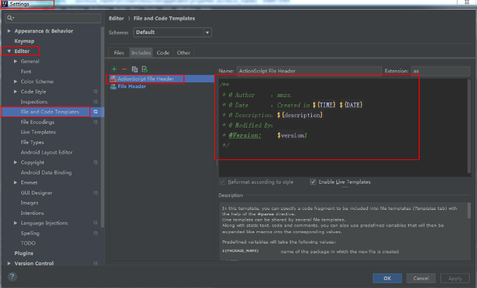Expand the Language Injections node
The image size is (477, 288).
[x=15, y=223]
